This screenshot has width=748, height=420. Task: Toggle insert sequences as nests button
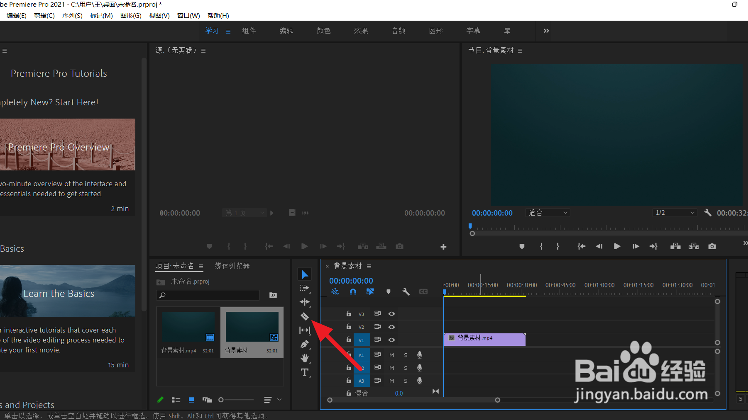[x=335, y=292]
